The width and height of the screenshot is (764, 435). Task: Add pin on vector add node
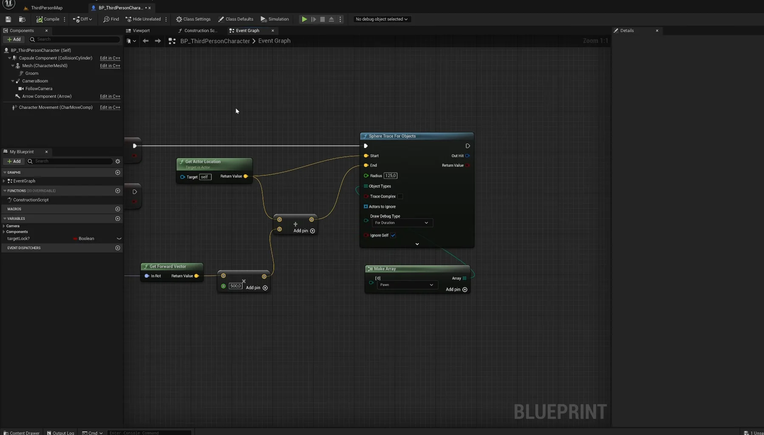coord(304,231)
